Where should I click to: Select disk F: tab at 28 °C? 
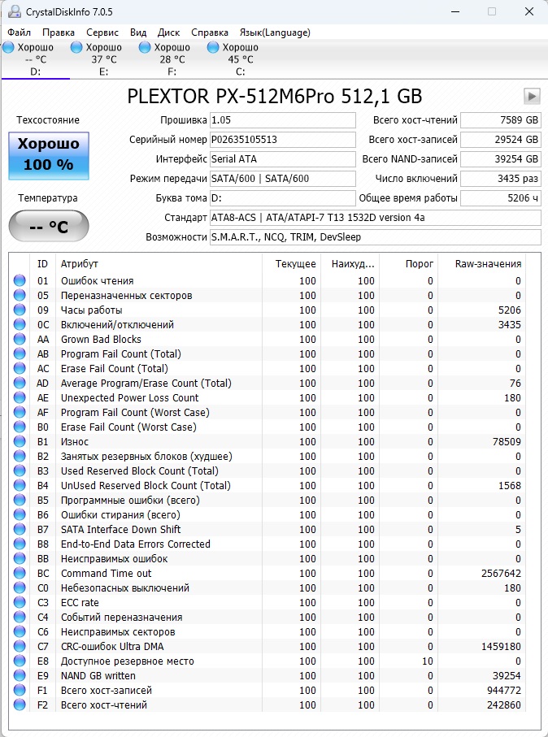pos(172,59)
